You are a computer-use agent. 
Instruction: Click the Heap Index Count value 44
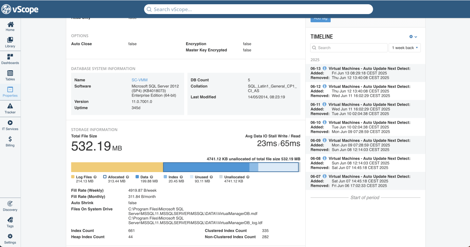click(x=131, y=237)
